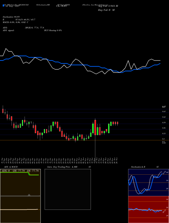Click the 0.42 price axis label
169x223 pixels.
pos(164,117)
